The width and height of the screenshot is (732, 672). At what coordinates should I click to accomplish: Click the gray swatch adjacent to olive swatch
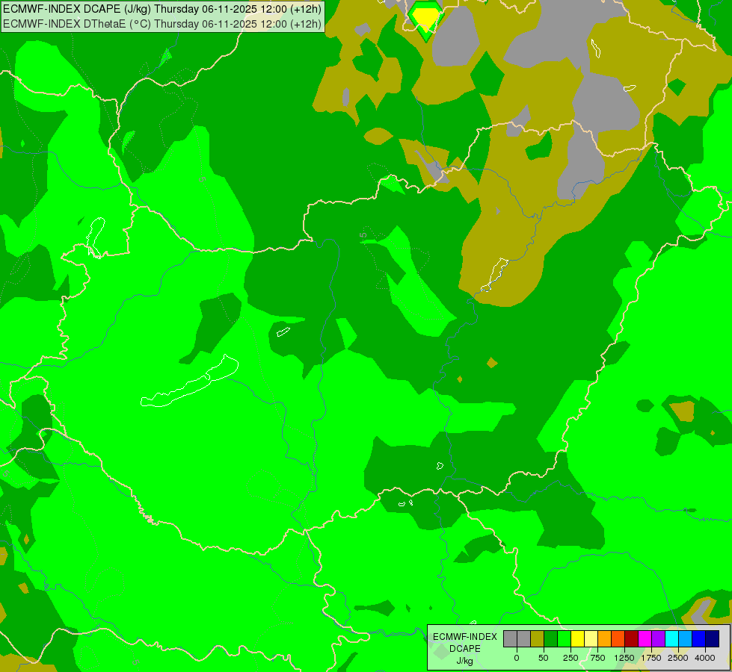click(x=523, y=639)
